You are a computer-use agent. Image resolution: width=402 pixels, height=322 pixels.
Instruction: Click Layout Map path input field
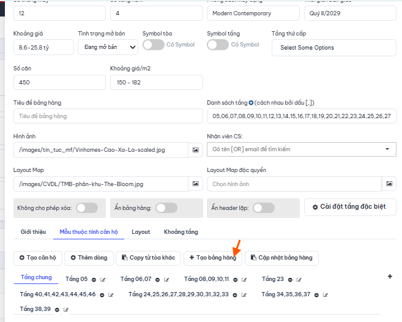tap(101, 184)
